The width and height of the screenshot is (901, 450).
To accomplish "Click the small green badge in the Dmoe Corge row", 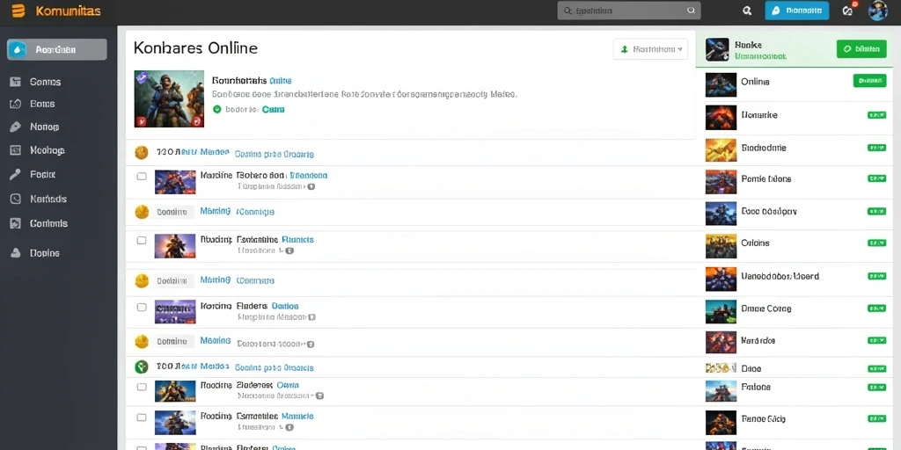I will coord(876,308).
